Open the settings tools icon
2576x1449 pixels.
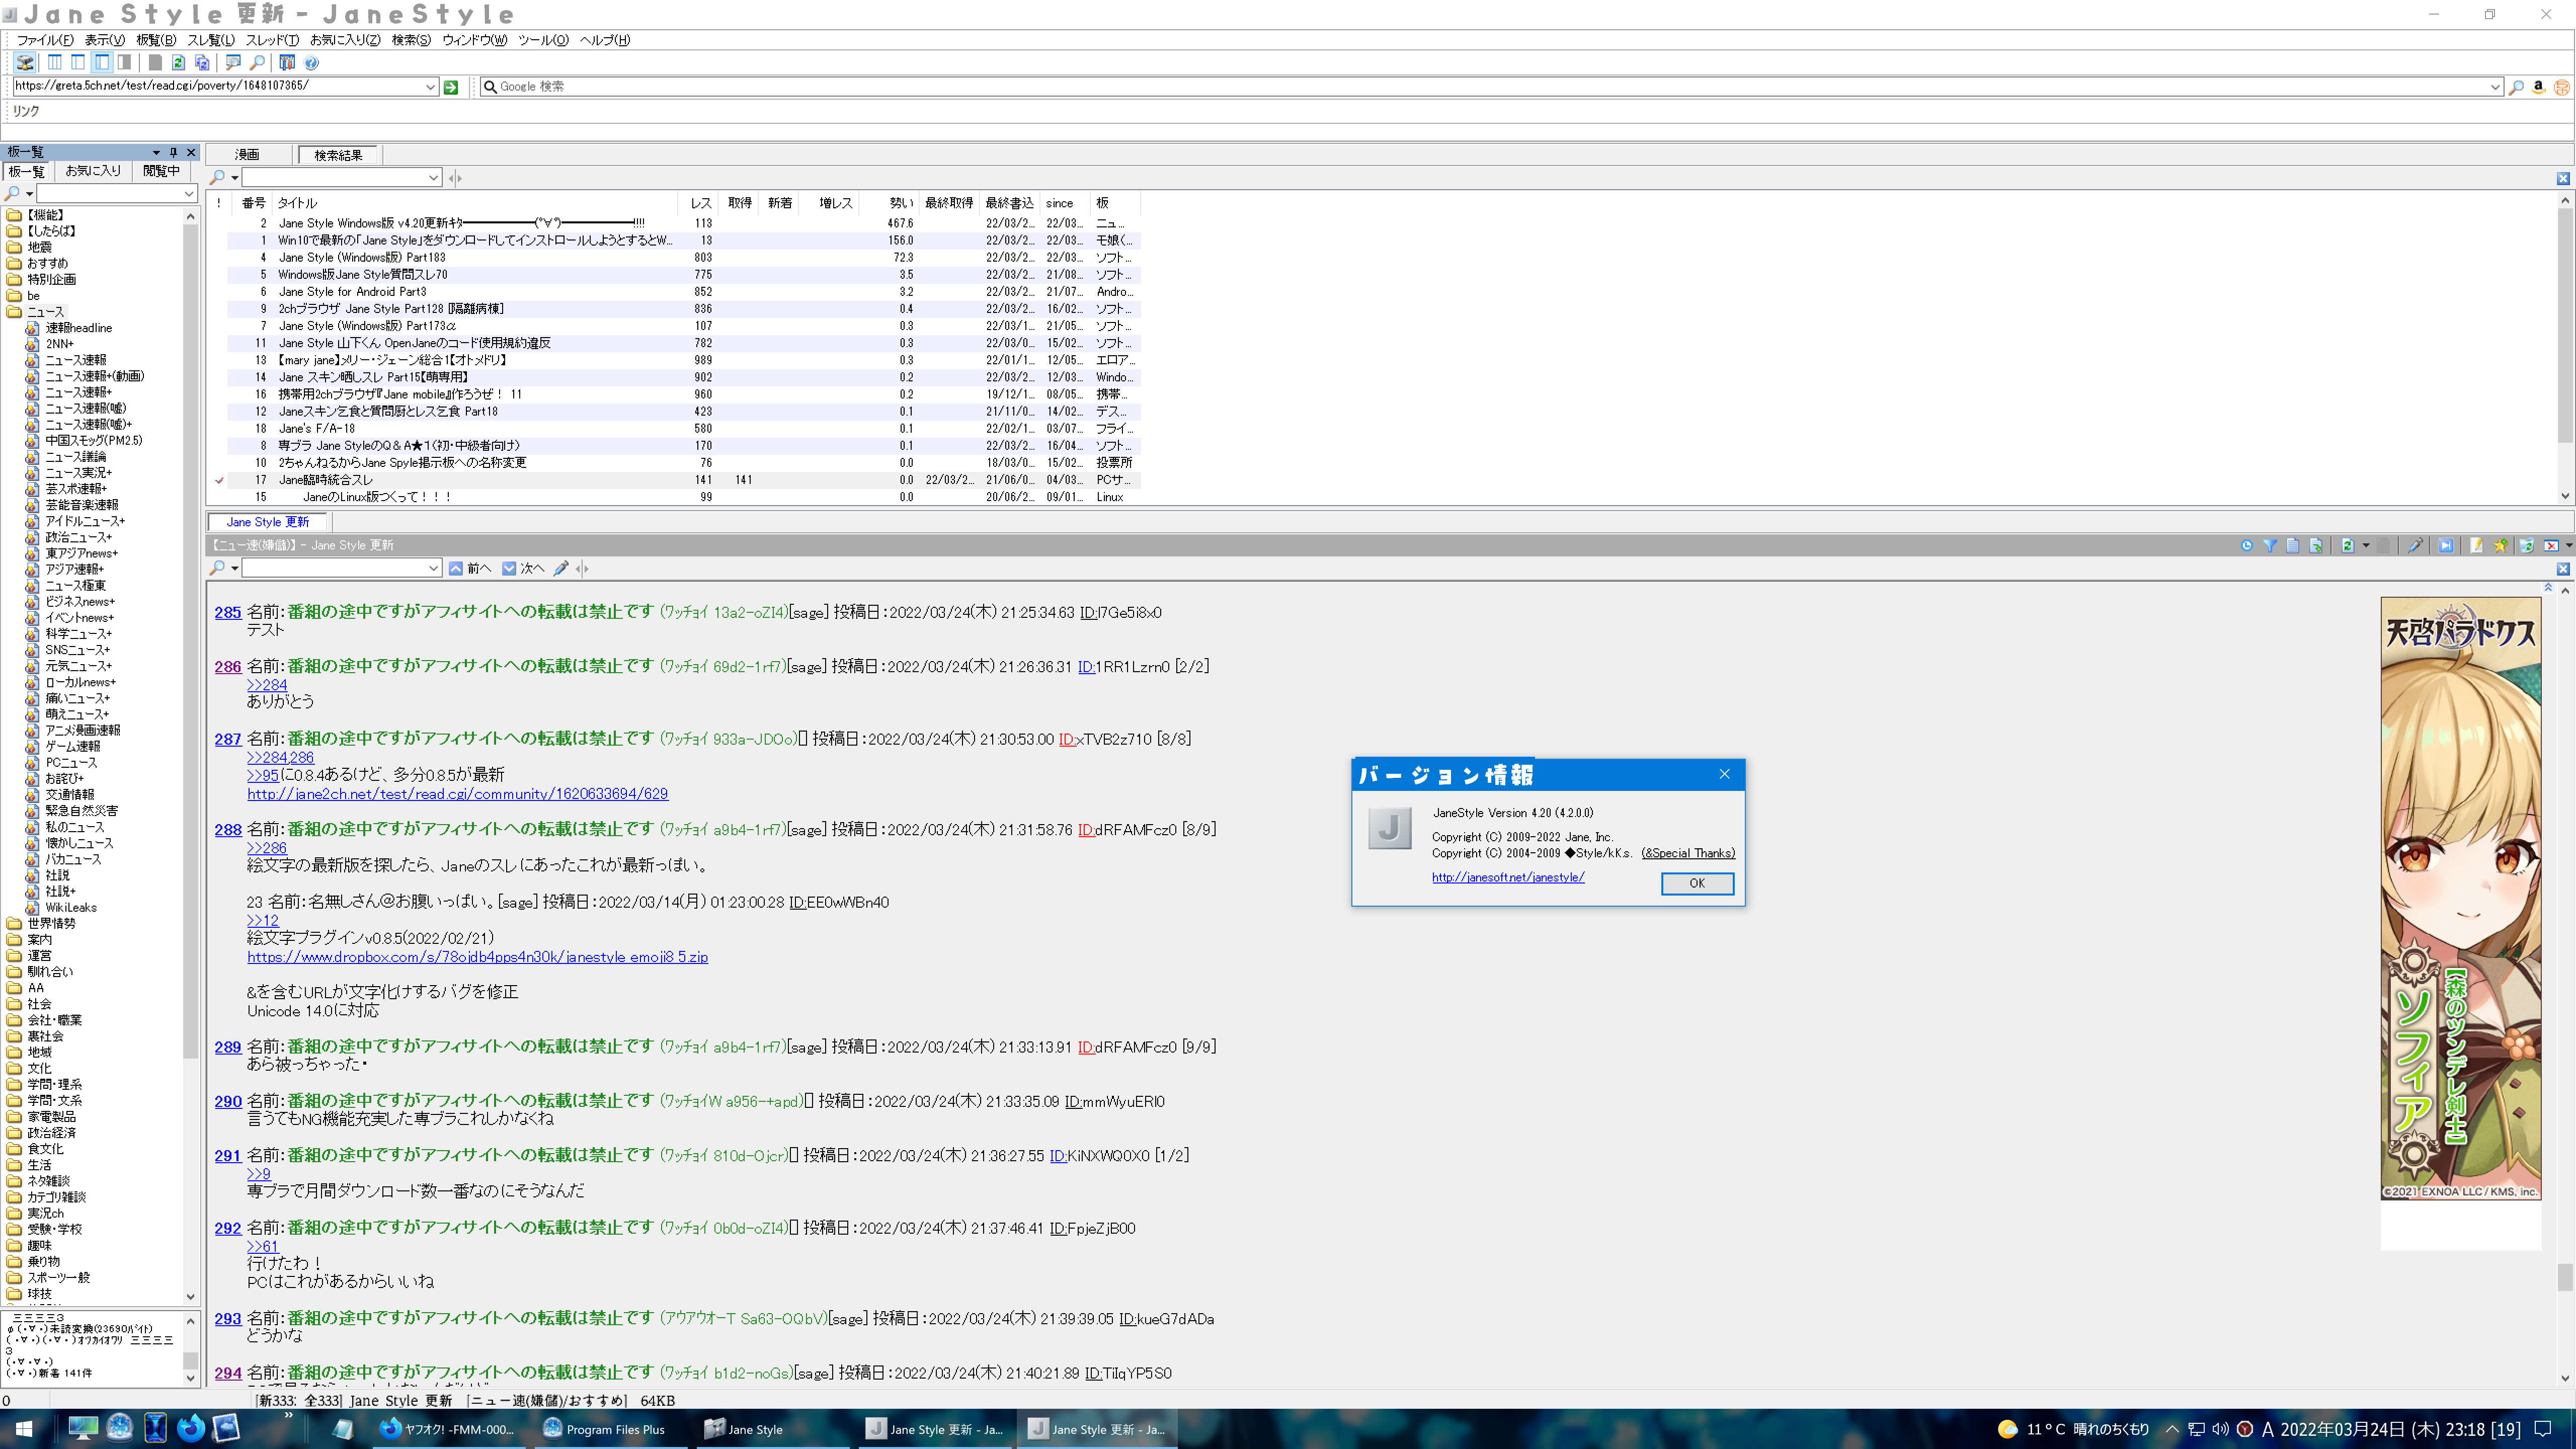coord(287,63)
